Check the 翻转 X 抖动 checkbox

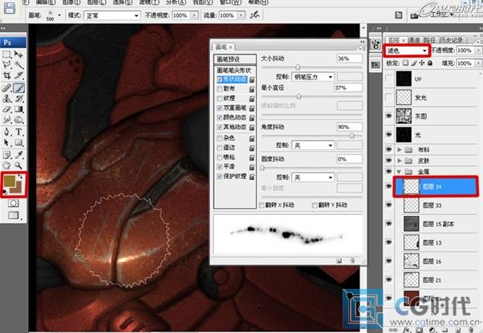pyautogui.click(x=262, y=205)
